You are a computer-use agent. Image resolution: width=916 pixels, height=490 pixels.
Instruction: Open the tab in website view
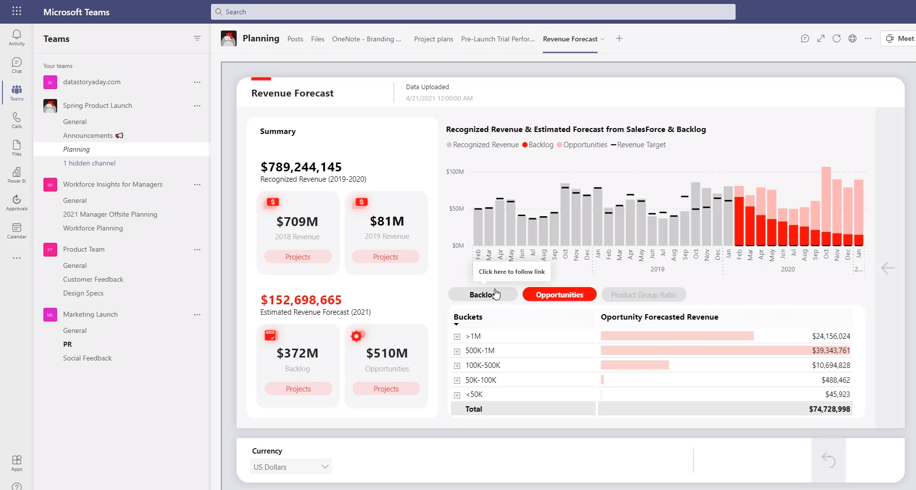coord(852,38)
